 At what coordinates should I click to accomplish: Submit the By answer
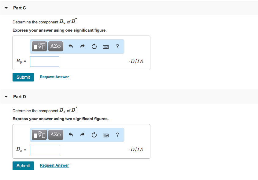tap(23, 77)
